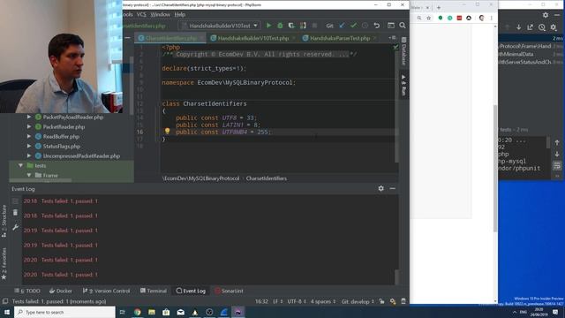Open Structure side panel
Screen dimensions: 565x318
click(4, 221)
